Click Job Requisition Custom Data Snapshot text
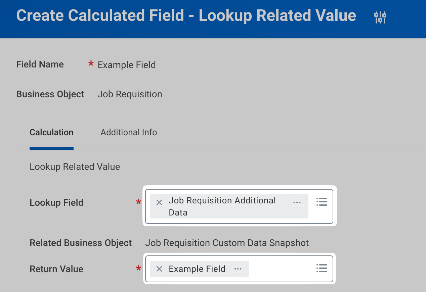The width and height of the screenshot is (426, 292). [227, 243]
